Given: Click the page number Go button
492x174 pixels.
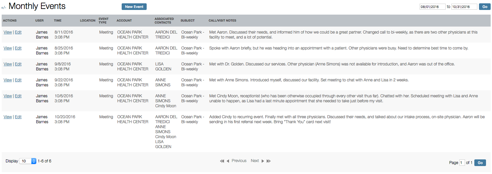Looking at the screenshot, I should [x=480, y=163].
